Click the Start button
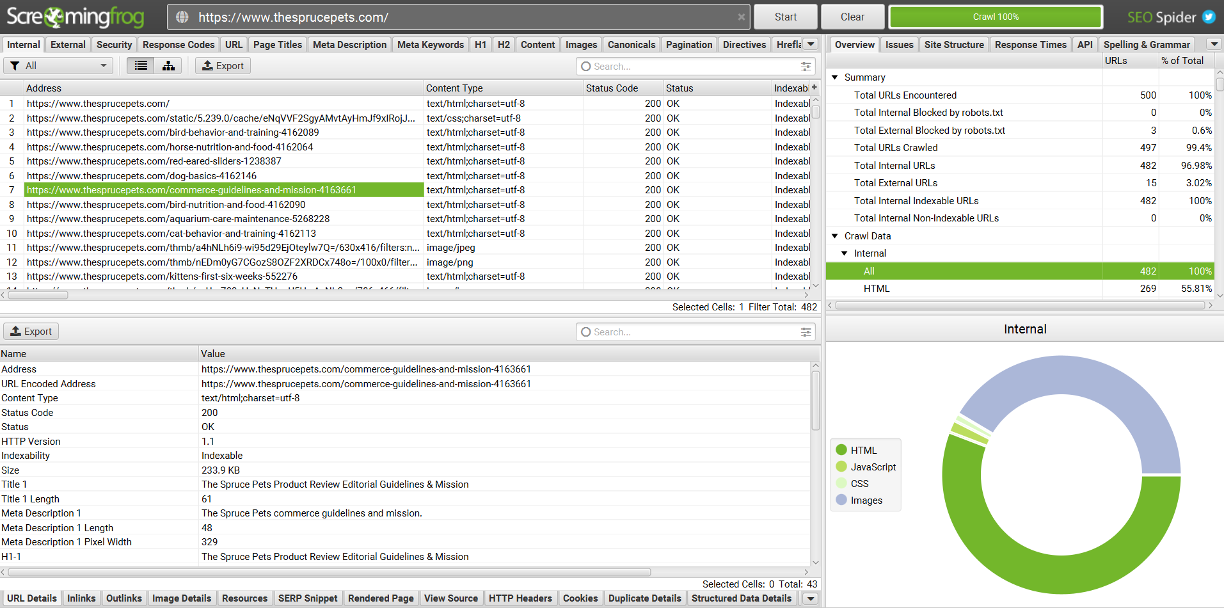This screenshot has height=608, width=1224. pyautogui.click(x=785, y=17)
